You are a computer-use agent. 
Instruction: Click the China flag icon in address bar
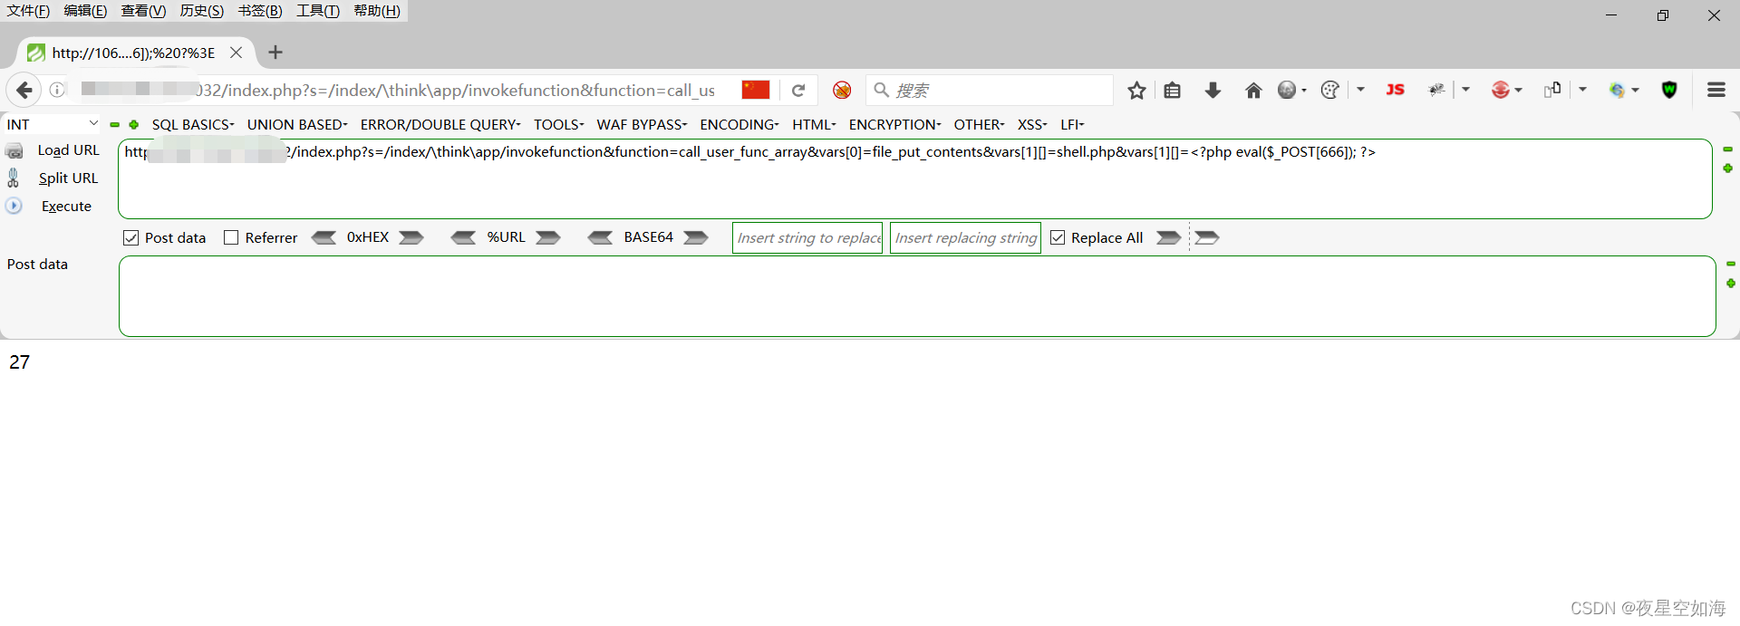[755, 90]
